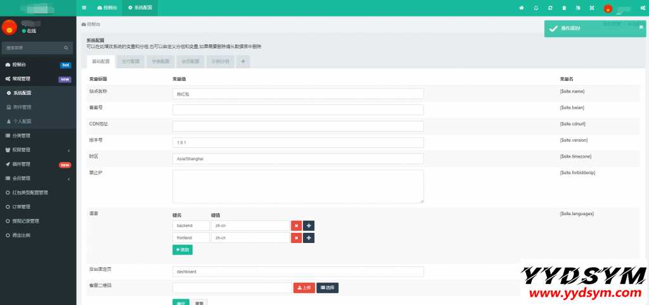Focus the 禁止IP textarea

(x=298, y=187)
